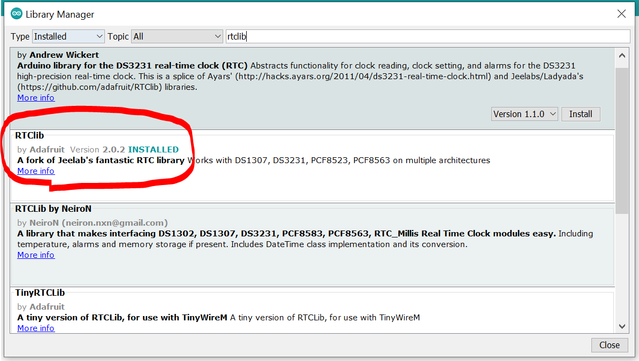
Task: Click the 'by Andrew Wickert' author text
Action: point(58,55)
